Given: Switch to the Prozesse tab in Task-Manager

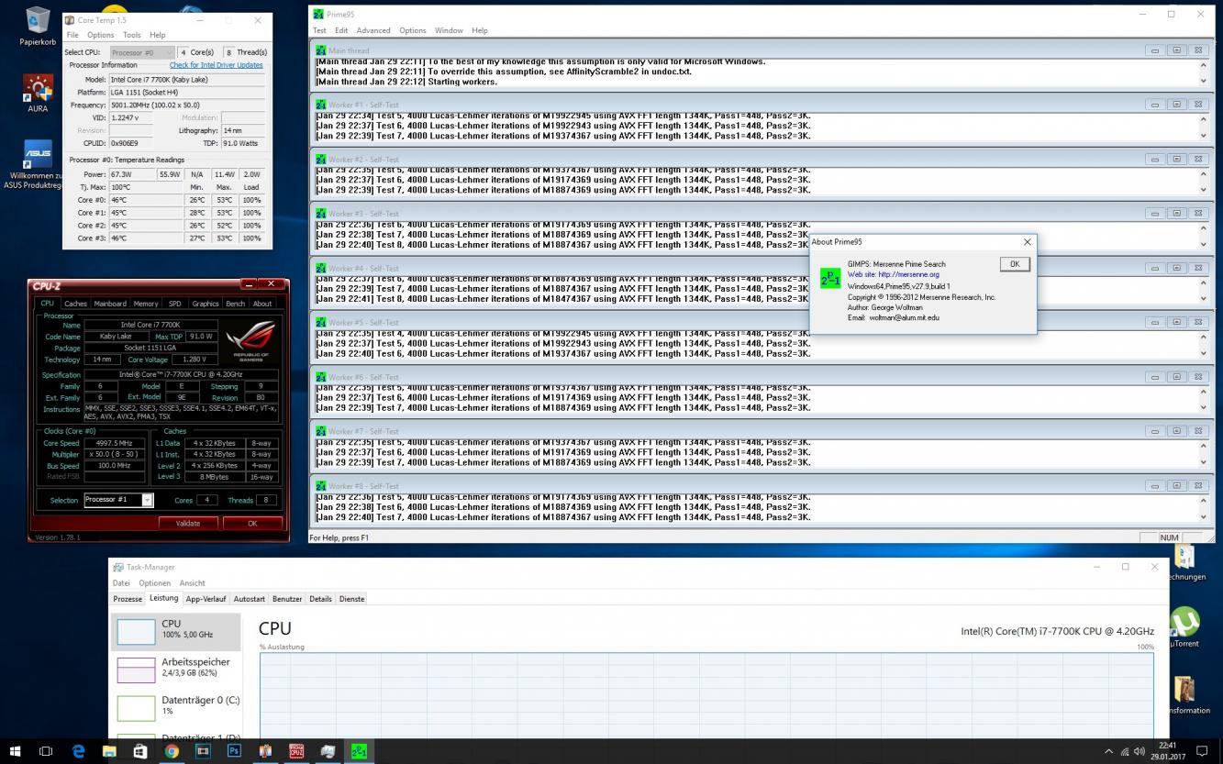Looking at the screenshot, I should [128, 599].
